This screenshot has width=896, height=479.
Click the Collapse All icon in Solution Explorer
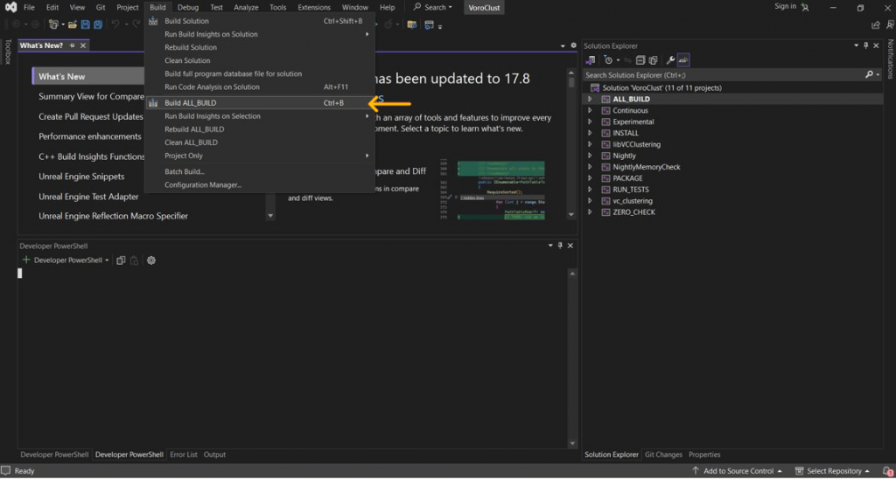click(x=640, y=60)
